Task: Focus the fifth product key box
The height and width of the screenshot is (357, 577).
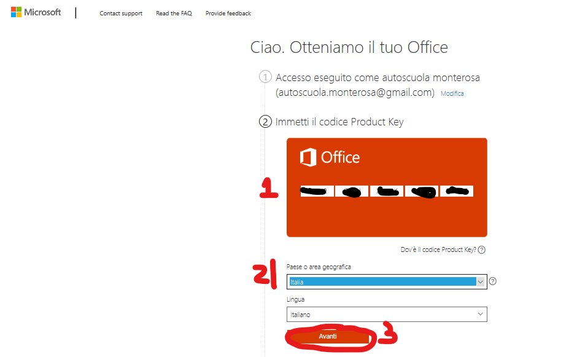Action: [x=457, y=191]
